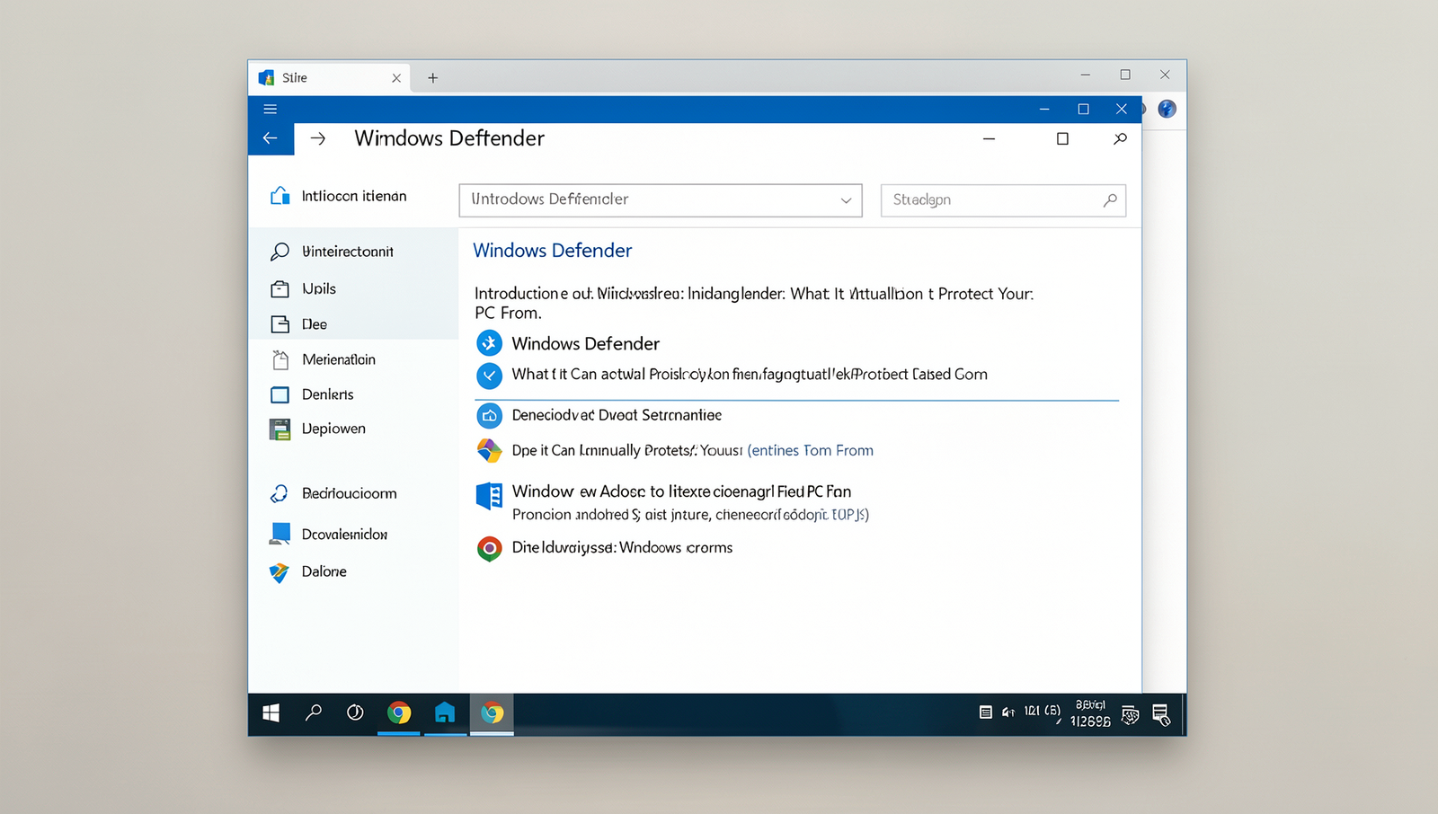Click the blue Windows icon beside Window ew Adosc
Screen dimensions: 1438x814
489,496
